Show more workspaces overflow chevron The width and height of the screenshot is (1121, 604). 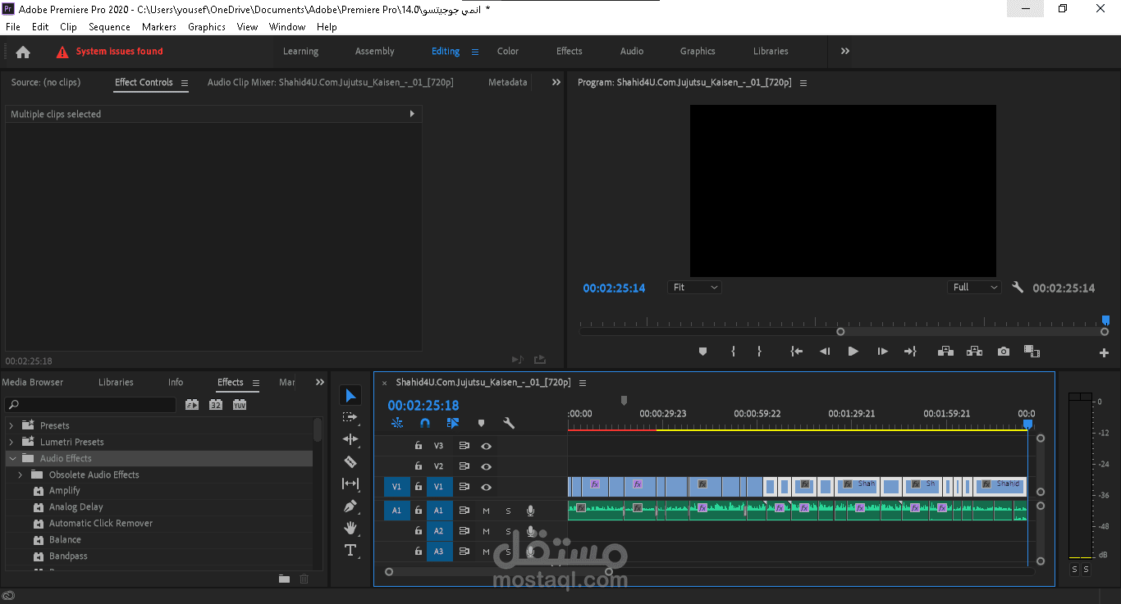[845, 51]
